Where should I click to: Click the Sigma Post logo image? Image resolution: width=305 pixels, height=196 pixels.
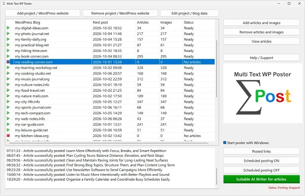(263, 93)
